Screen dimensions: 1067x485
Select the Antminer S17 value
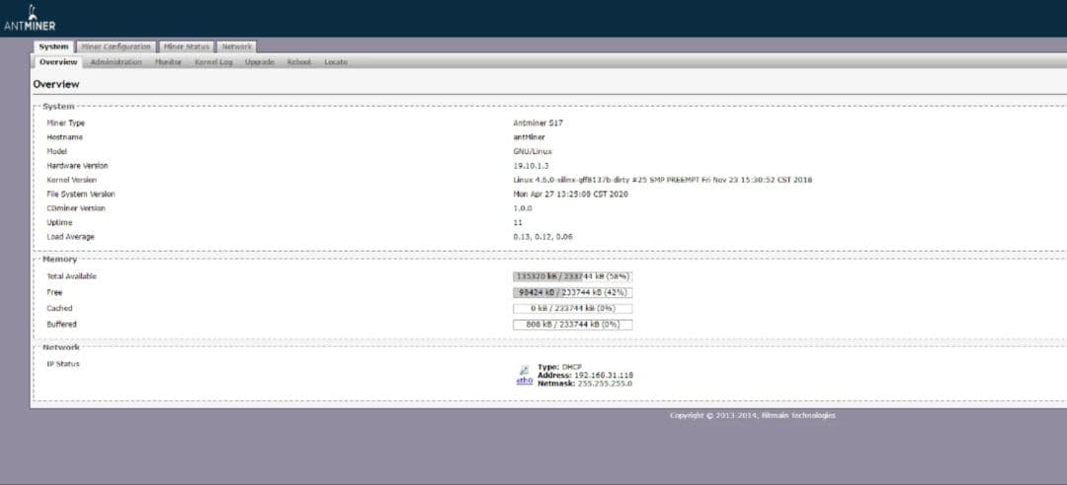click(x=537, y=123)
